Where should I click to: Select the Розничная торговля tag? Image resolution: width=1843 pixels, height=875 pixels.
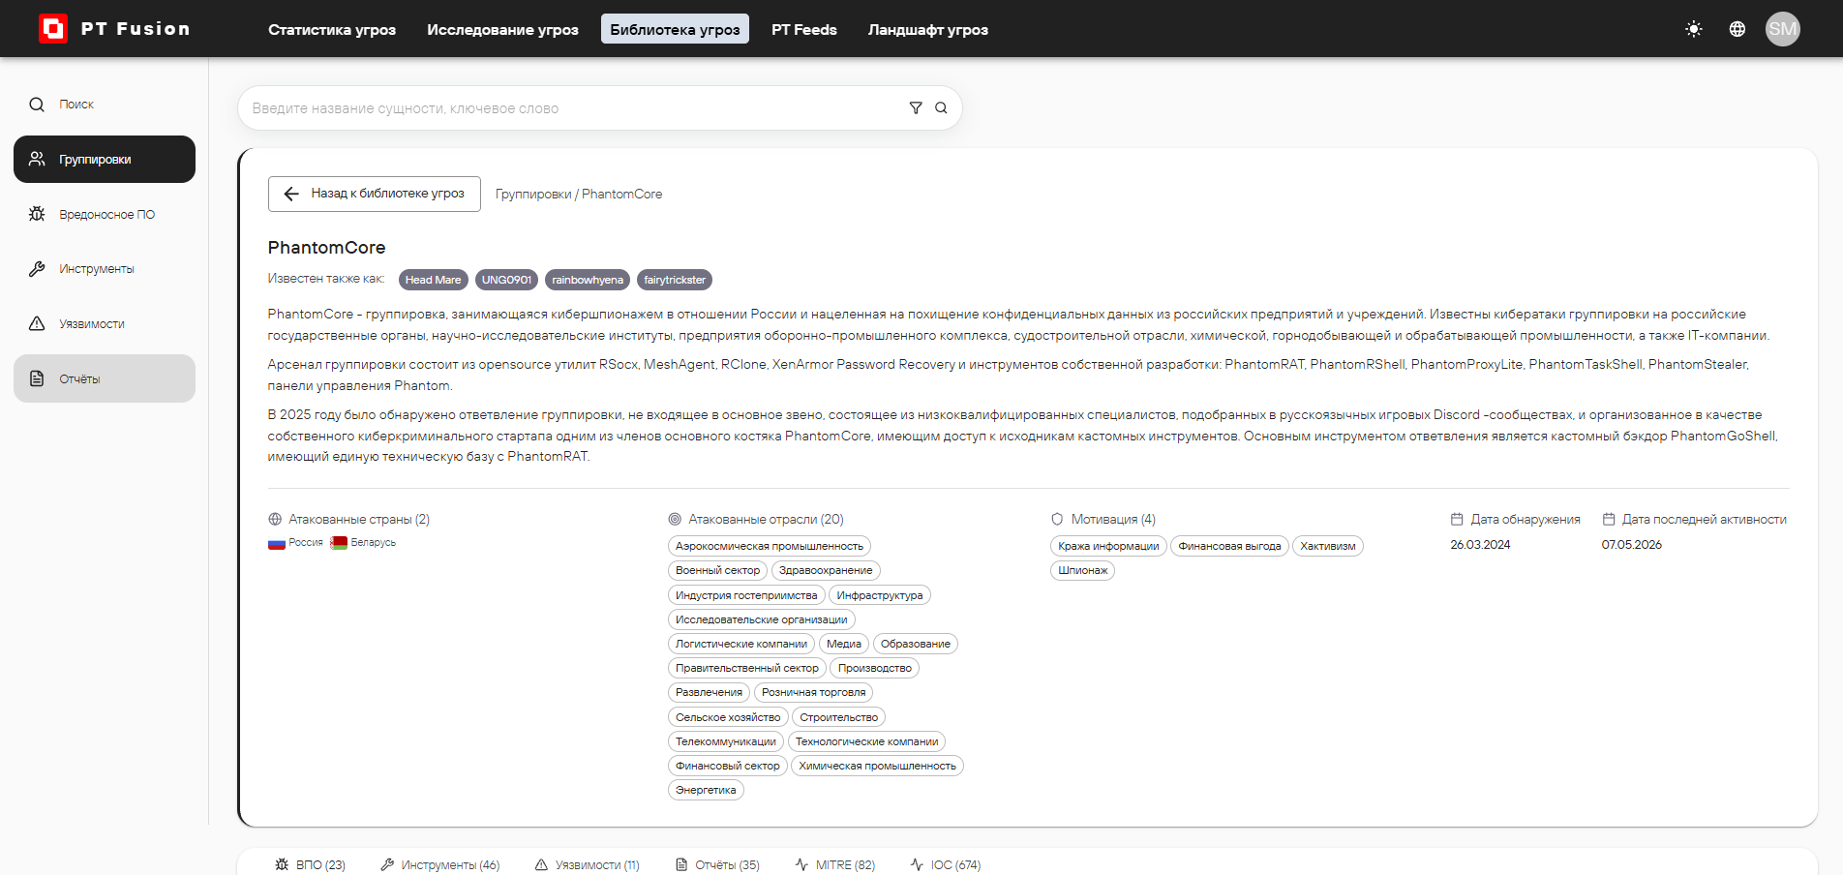[x=814, y=693]
